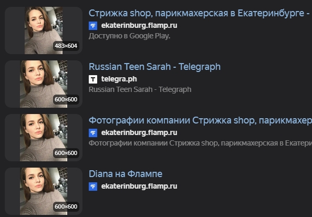Click the Flamp favicon in the third result
The height and width of the screenshot is (217, 312).
coord(93,133)
